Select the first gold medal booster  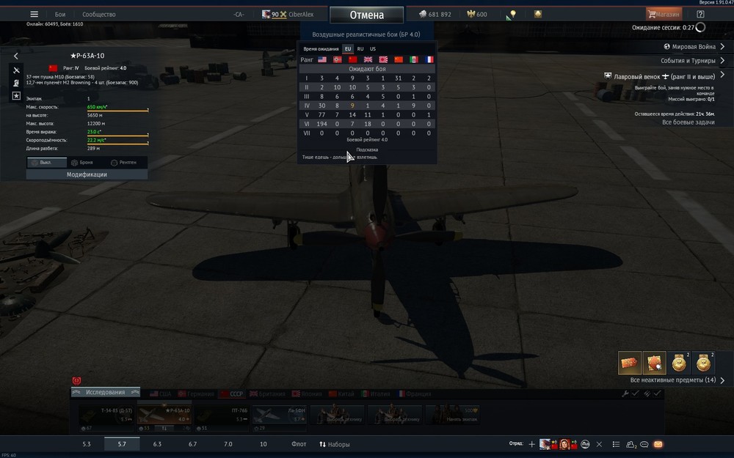pyautogui.click(x=678, y=363)
